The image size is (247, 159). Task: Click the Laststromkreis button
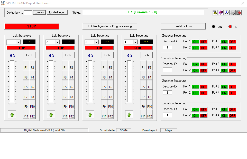[x=183, y=26]
